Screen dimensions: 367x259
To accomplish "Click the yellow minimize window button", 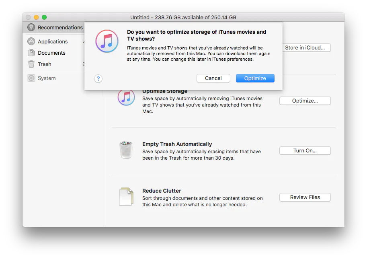I will click(36, 17).
